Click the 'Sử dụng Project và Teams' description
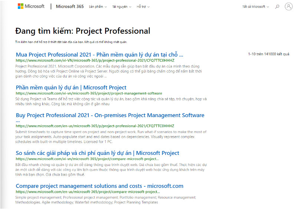308x209 pixels. [x=111, y=102]
